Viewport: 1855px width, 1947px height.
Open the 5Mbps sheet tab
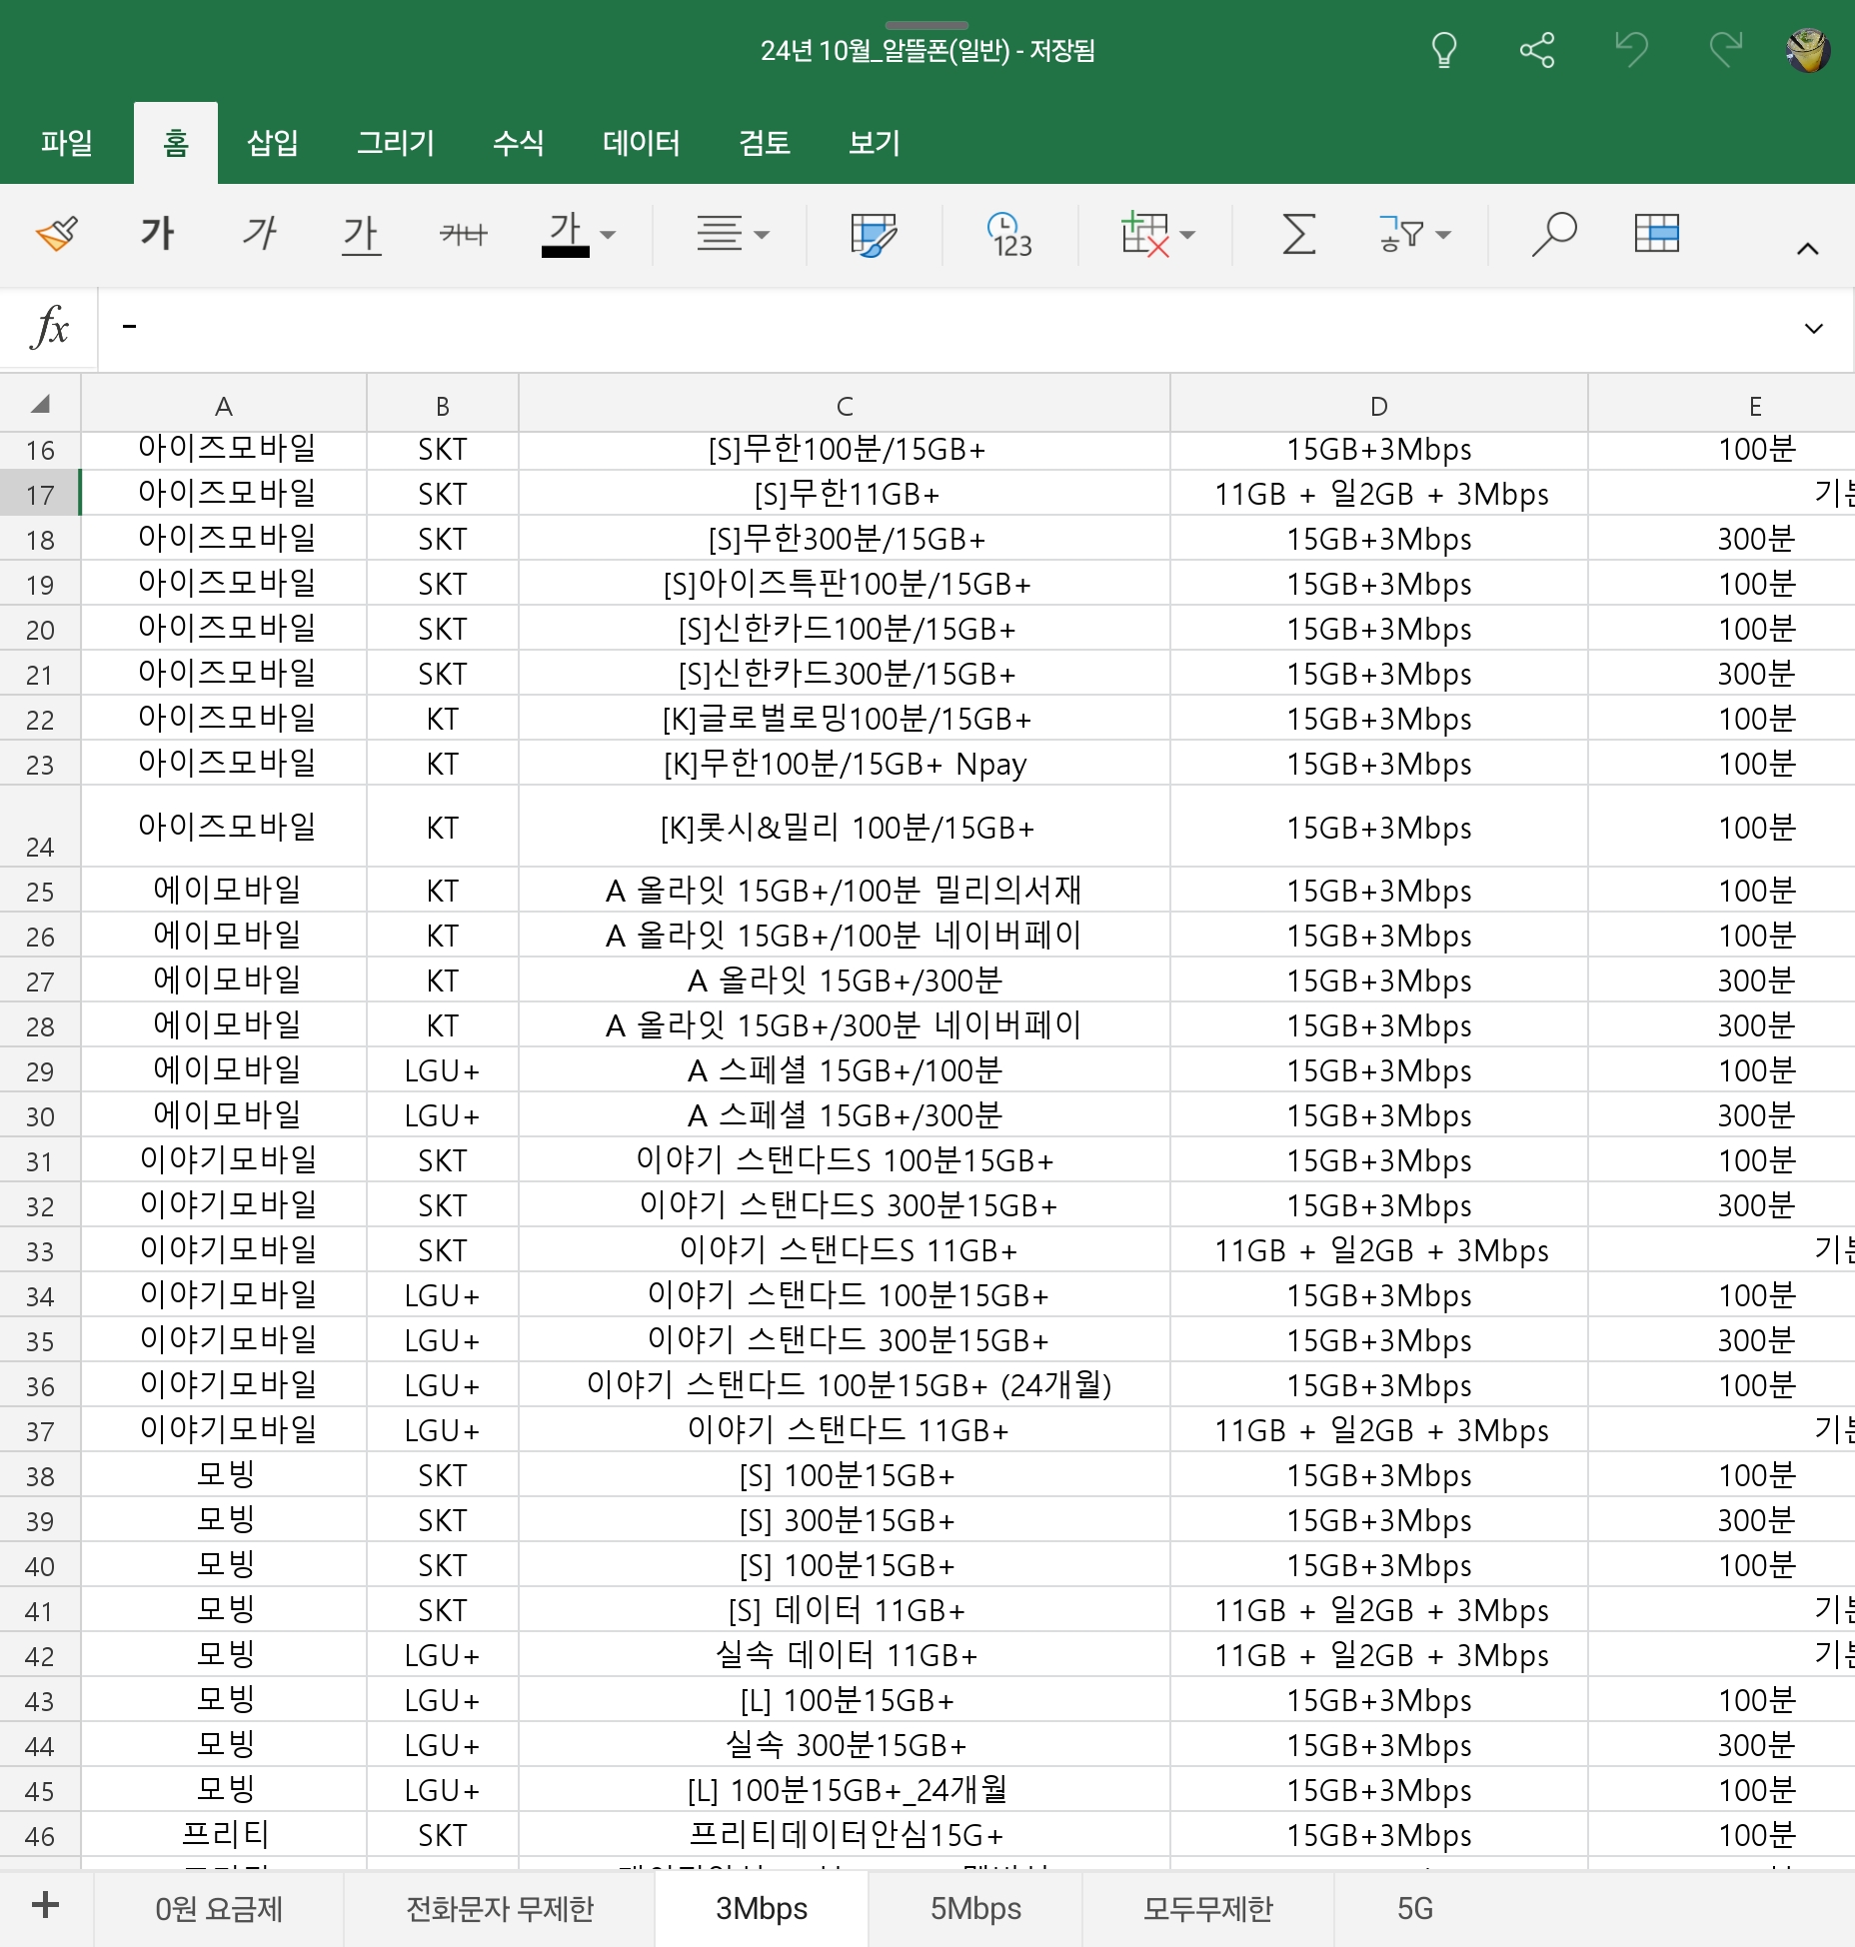(x=975, y=1909)
